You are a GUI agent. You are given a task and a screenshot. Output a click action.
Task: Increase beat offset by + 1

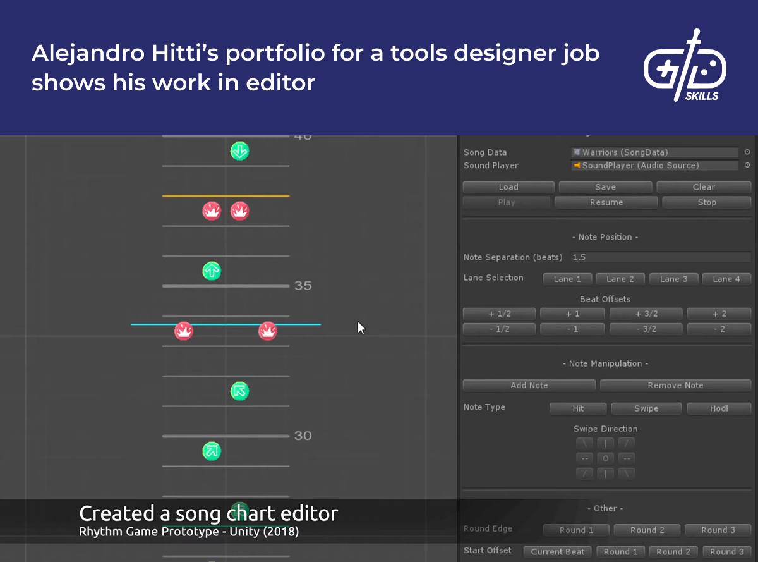pos(572,313)
